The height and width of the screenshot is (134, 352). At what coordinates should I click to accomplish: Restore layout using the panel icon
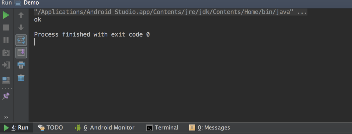point(6,80)
